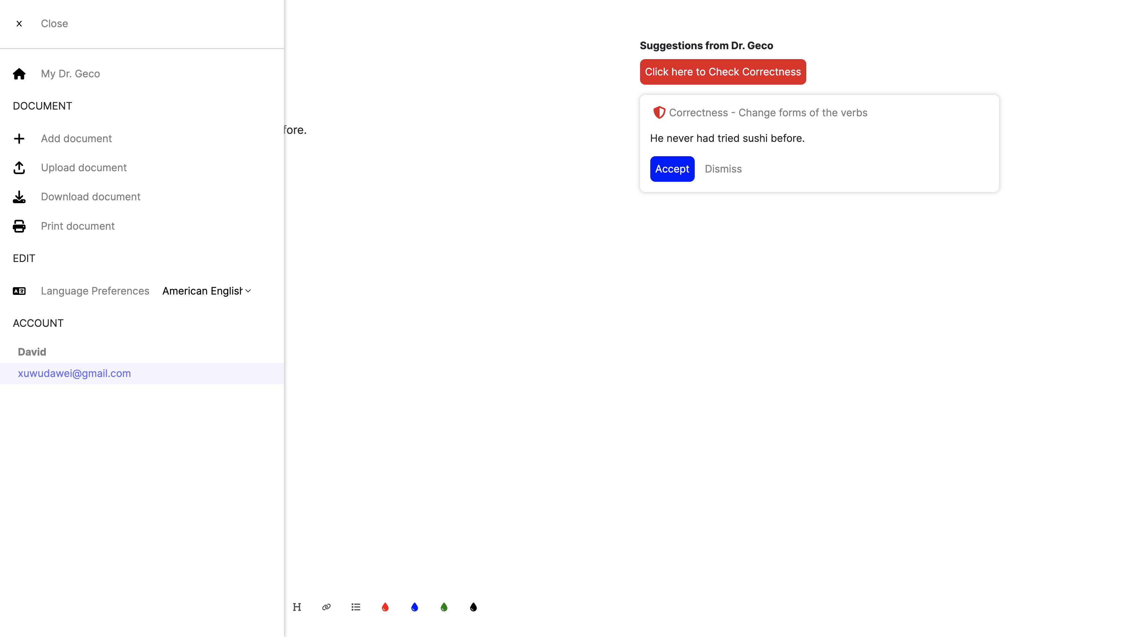Screen dimensions: 1142x637
Task: Click the bullet list icon
Action: tap(356, 607)
